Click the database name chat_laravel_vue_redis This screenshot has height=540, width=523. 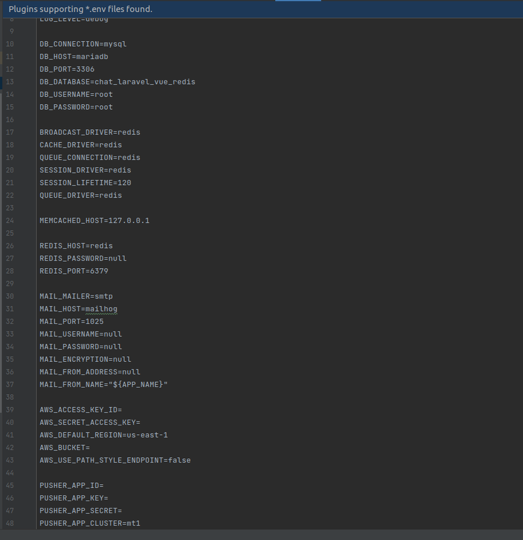146,82
